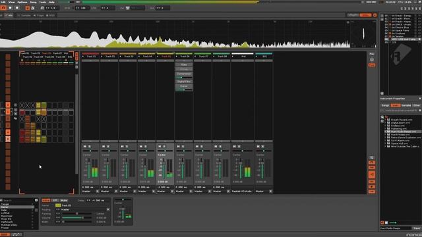The height and width of the screenshot is (237, 422).
Task: Toggle the Compressor device on Track 06
Action: pos(184,74)
